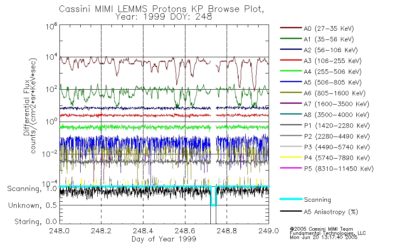
Task: Click the 10^2 y-axis tick label
Action: point(51,89)
